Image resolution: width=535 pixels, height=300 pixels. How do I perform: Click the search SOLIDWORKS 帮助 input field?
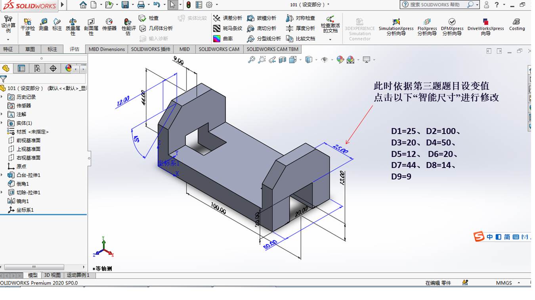point(437,5)
